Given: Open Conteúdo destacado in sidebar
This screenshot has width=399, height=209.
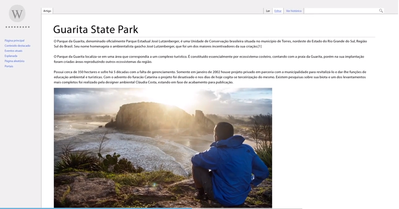Looking at the screenshot, I should (18, 46).
